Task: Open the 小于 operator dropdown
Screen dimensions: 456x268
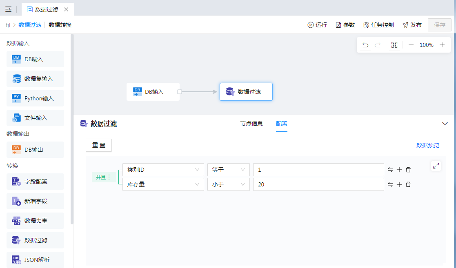Action: [x=228, y=184]
